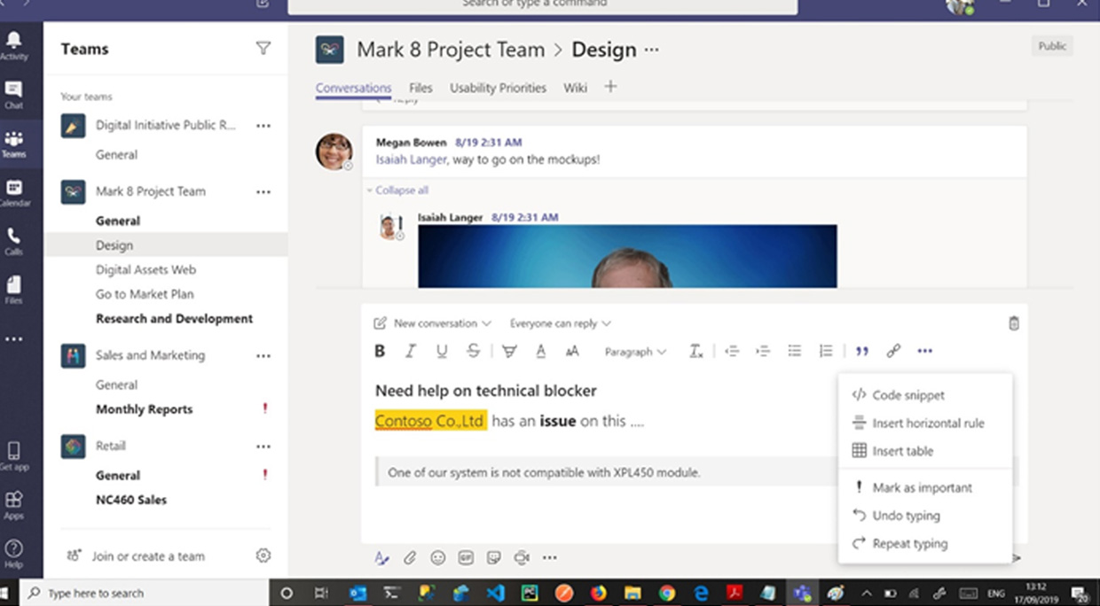Click the text highlight color icon
This screenshot has height=606, width=1100.
509,352
